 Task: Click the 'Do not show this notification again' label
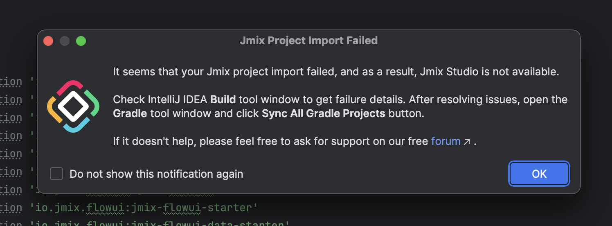156,174
